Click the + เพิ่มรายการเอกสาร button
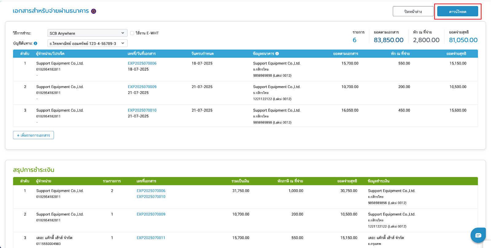 (33, 135)
